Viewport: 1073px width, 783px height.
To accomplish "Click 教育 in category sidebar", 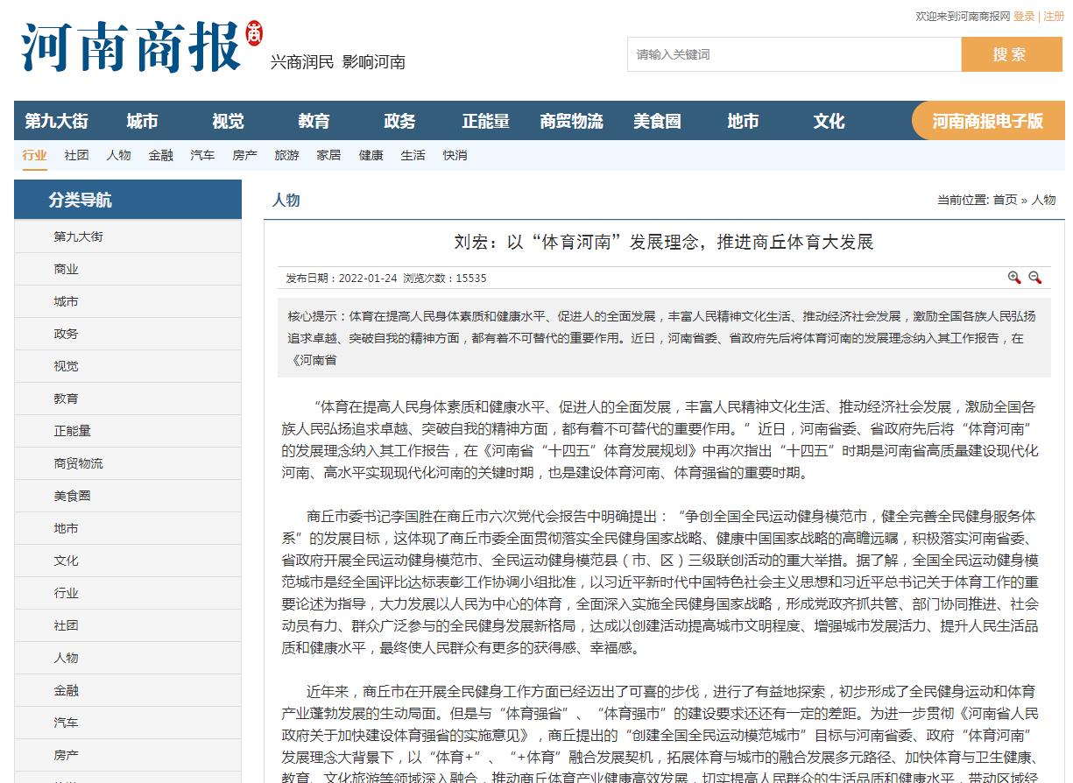I will (128, 399).
